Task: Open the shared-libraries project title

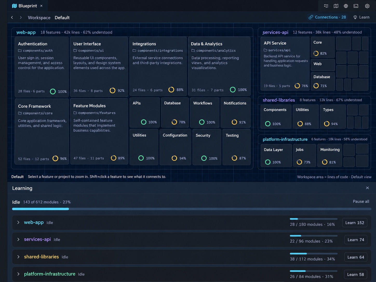Action: [x=279, y=100]
